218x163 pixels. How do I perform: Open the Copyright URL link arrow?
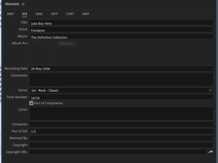pyautogui.click(x=210, y=152)
